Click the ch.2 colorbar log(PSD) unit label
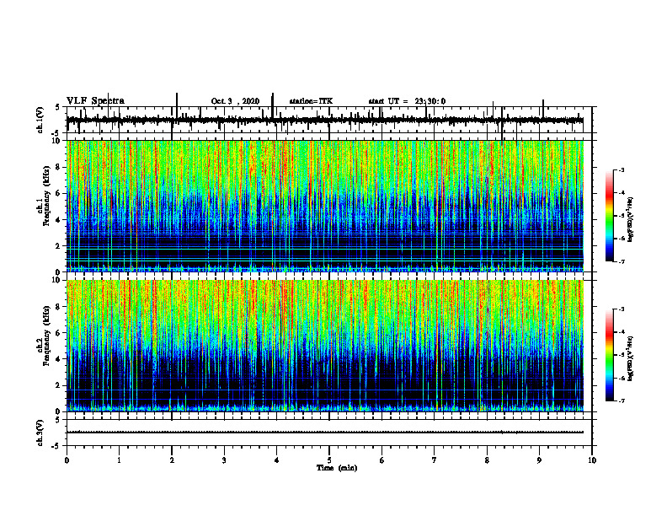The width and height of the screenshot is (667, 516). click(x=631, y=358)
